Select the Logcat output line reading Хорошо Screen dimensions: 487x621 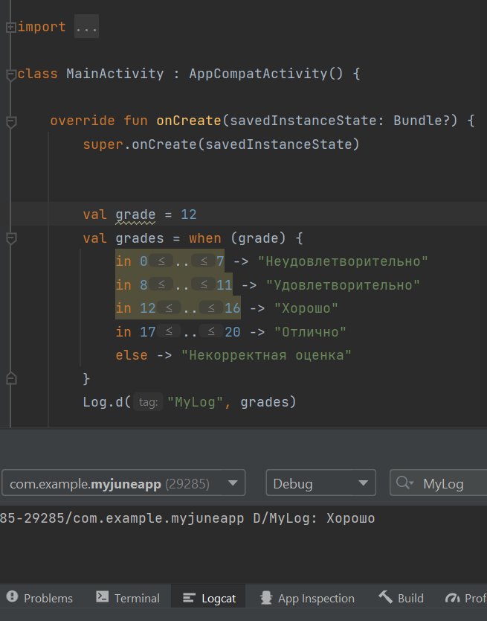(186, 518)
